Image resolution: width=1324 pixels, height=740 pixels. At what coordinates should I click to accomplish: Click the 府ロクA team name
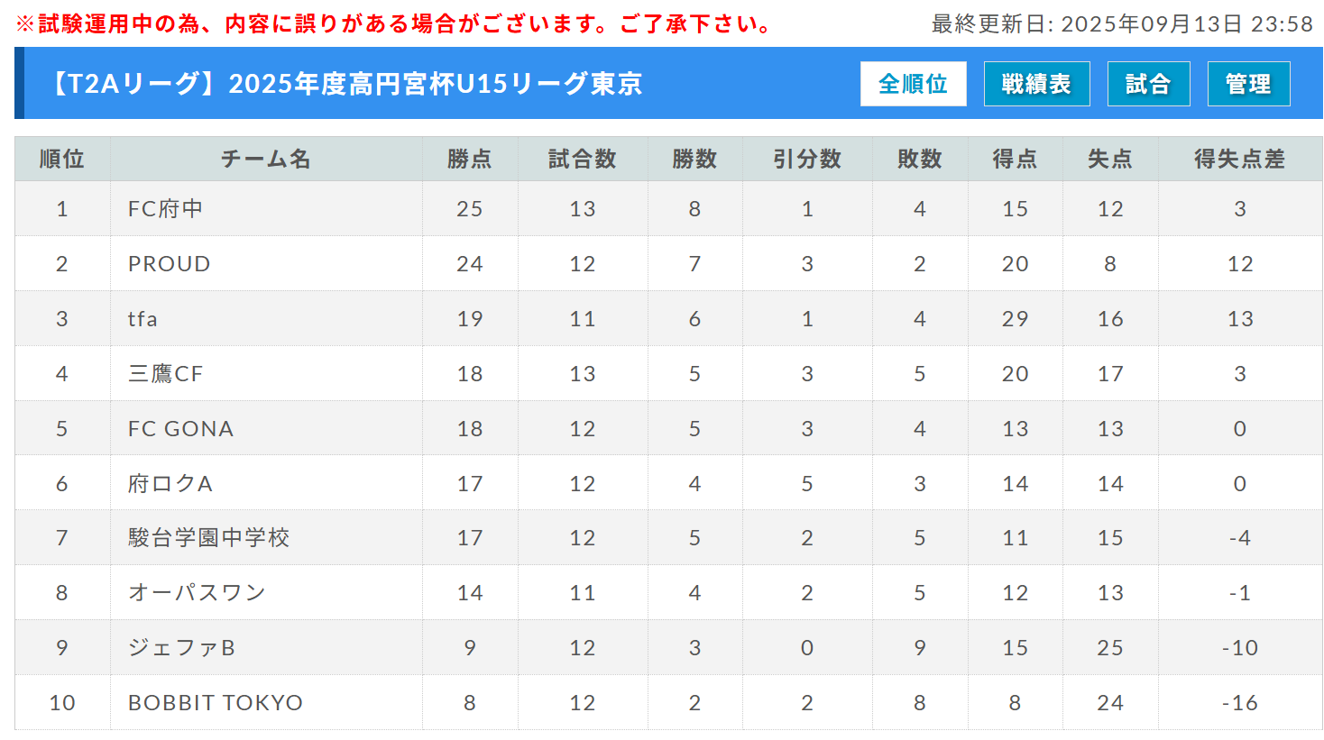170,484
